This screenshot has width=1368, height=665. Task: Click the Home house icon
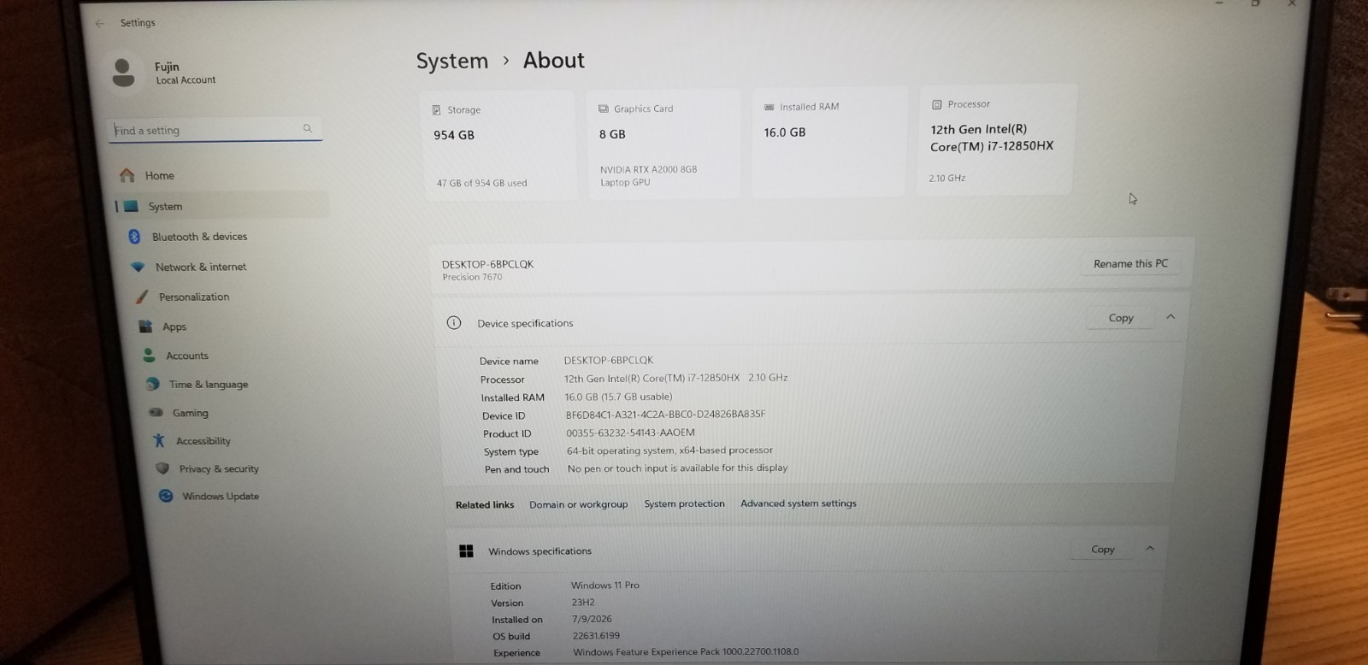coord(127,175)
